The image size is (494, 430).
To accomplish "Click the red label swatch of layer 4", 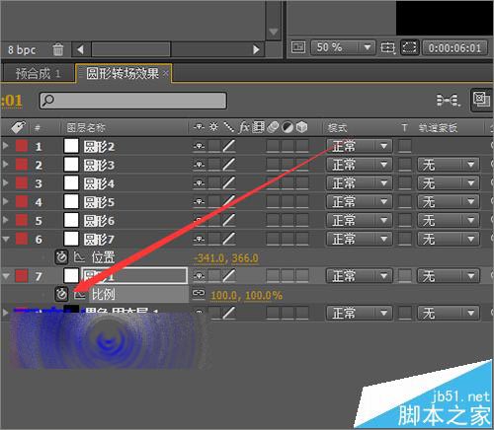I will 22,201.
